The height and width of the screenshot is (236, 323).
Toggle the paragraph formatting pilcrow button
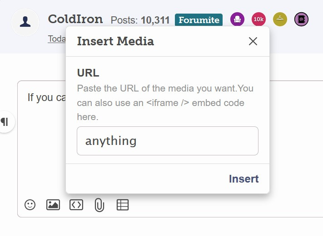pos(5,122)
